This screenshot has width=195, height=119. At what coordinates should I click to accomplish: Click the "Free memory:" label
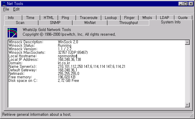(20, 77)
